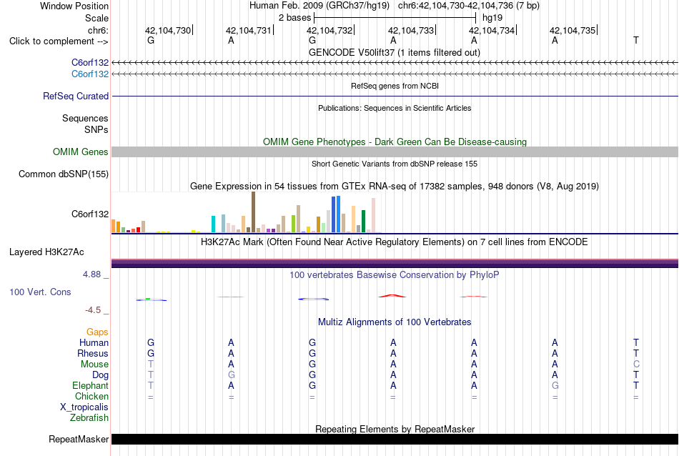
Task: Click the RepeatMasker track label
Action: [79, 439]
